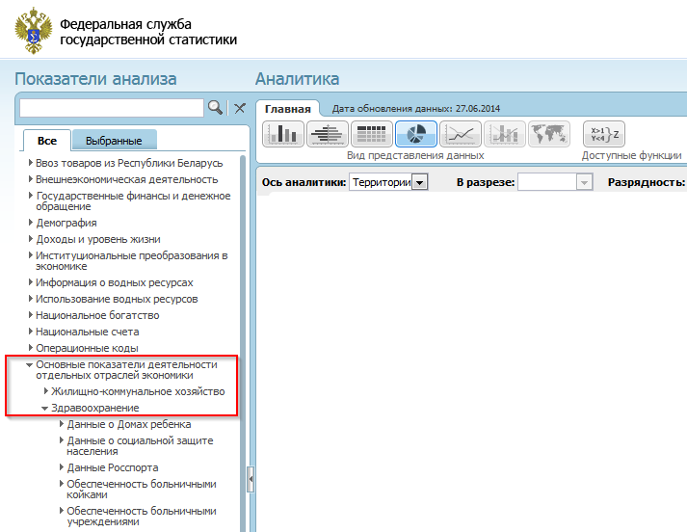Screen dimensions: 687x532
Task: Open the Все tab
Action: coord(47,141)
